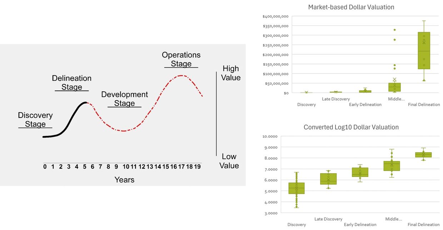
Task: Click the peak of the red dashed curve
Action: point(181,75)
